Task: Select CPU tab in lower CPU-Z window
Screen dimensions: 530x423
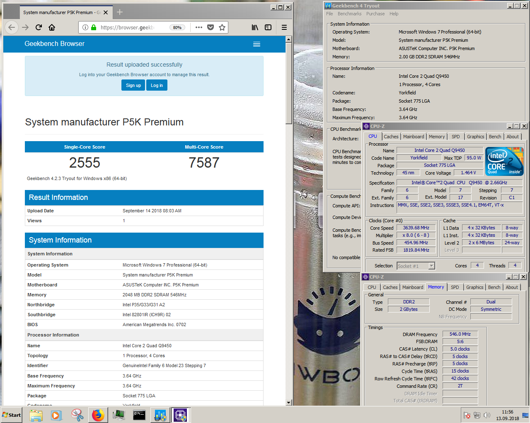Action: [372, 287]
